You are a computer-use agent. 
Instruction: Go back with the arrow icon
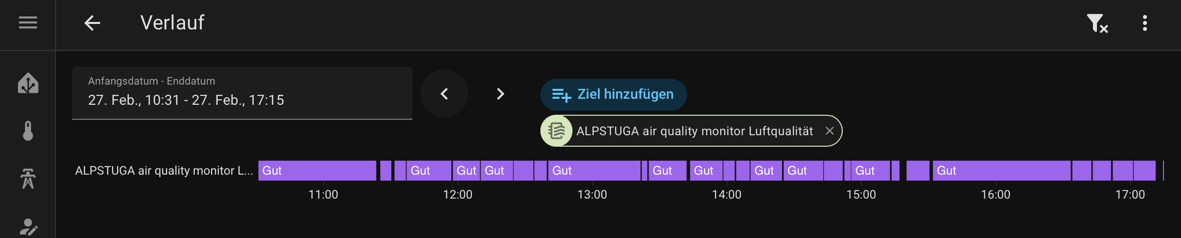pyautogui.click(x=92, y=22)
